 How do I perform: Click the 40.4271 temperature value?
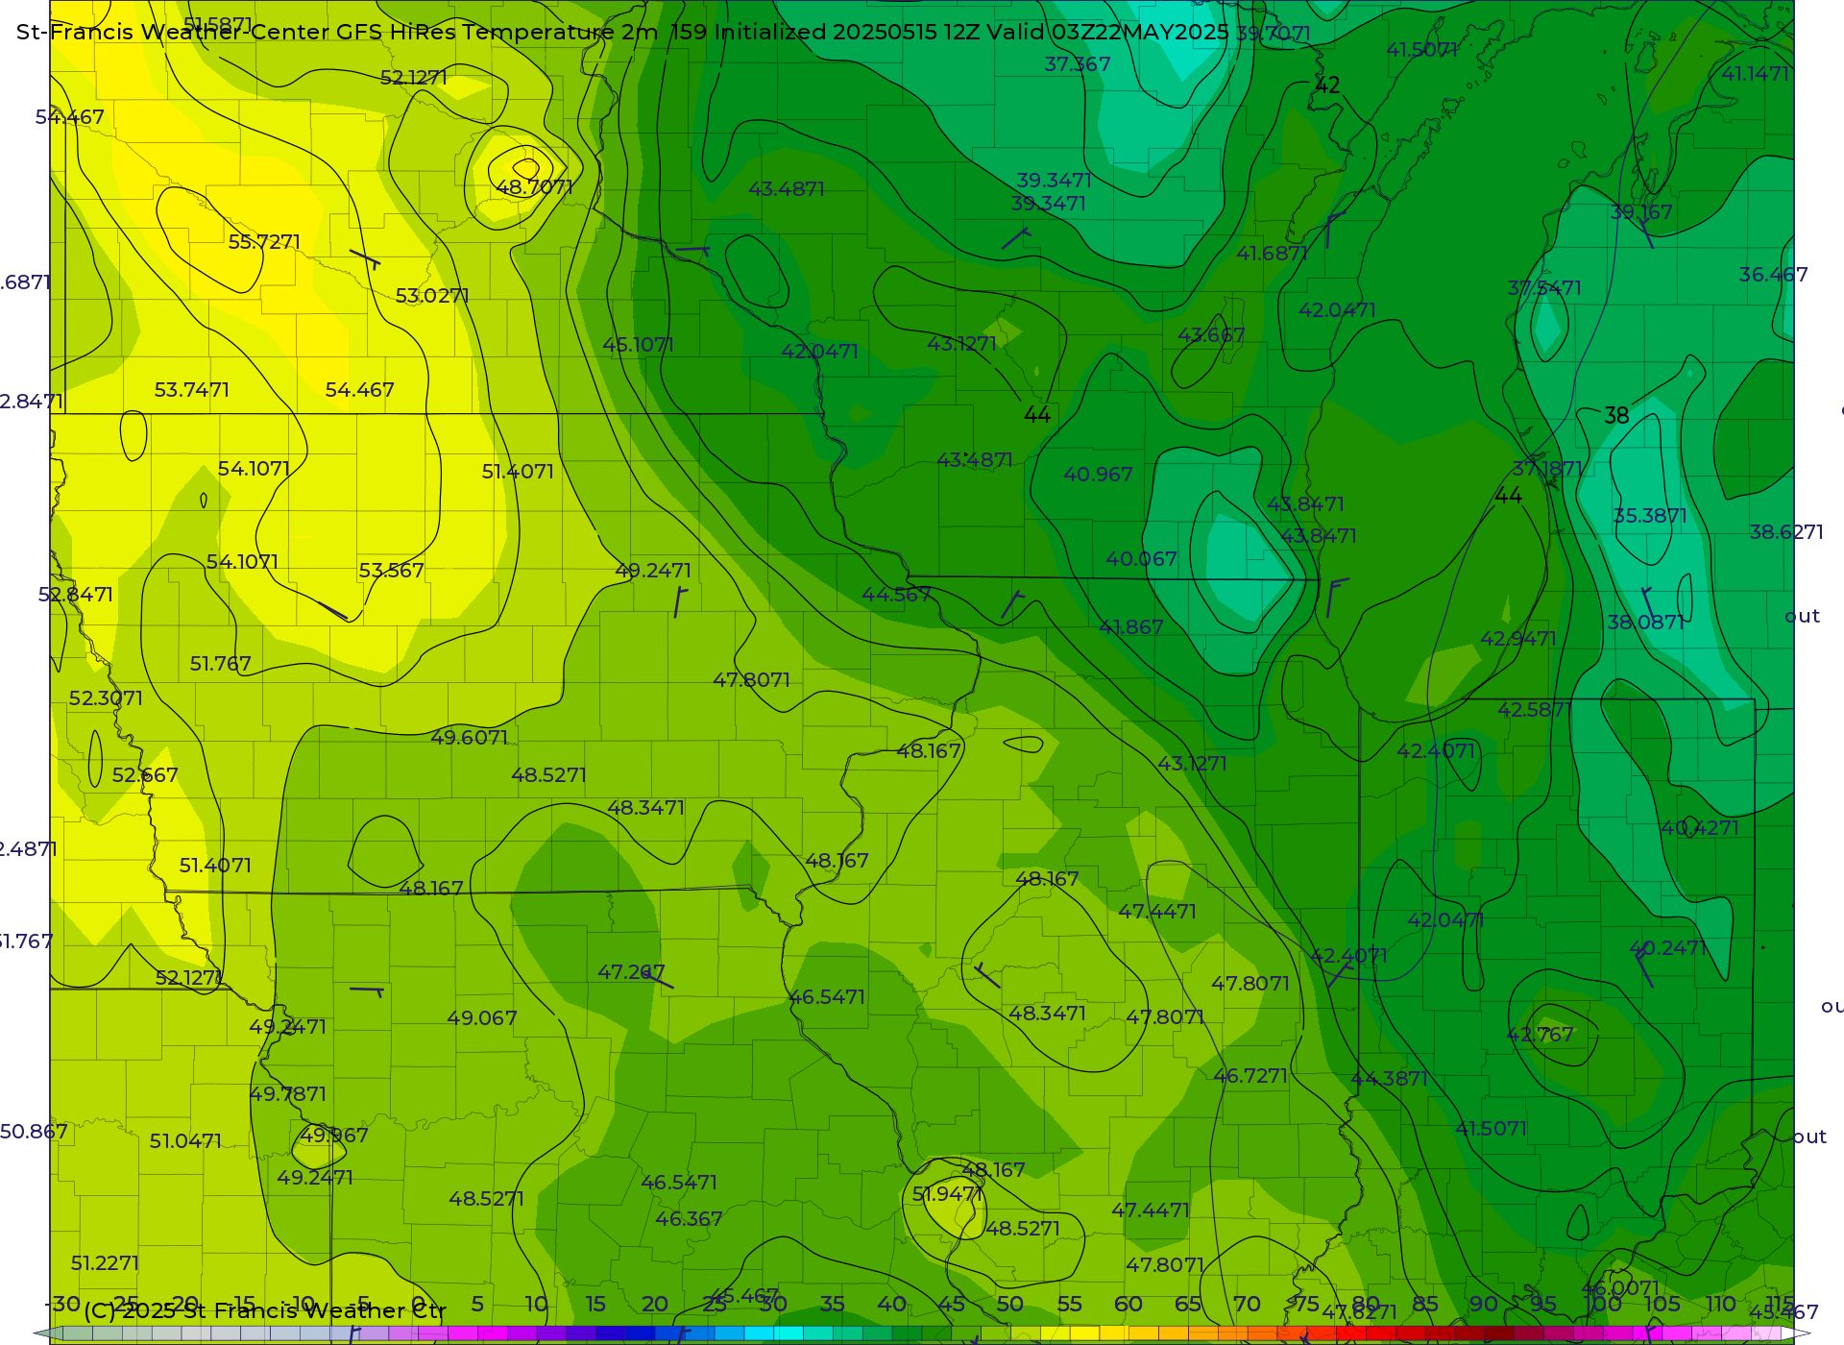click(1700, 828)
